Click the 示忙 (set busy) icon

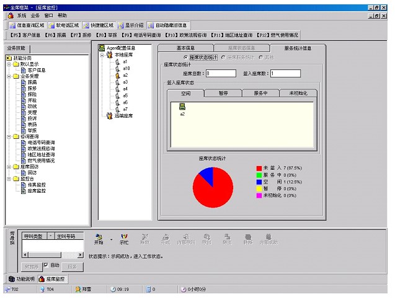[124, 237]
